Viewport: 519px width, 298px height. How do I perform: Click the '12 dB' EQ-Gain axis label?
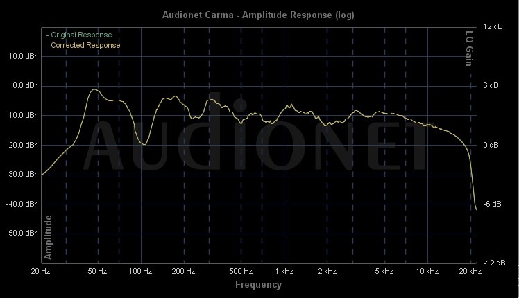point(493,26)
